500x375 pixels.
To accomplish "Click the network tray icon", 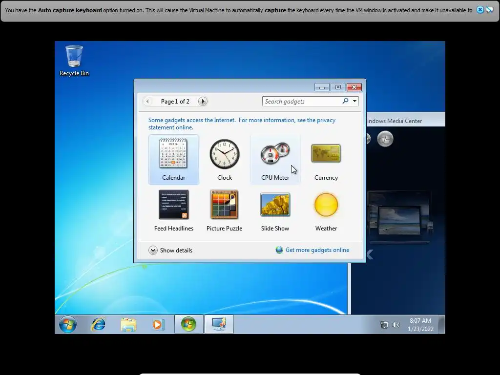I will 384,325.
